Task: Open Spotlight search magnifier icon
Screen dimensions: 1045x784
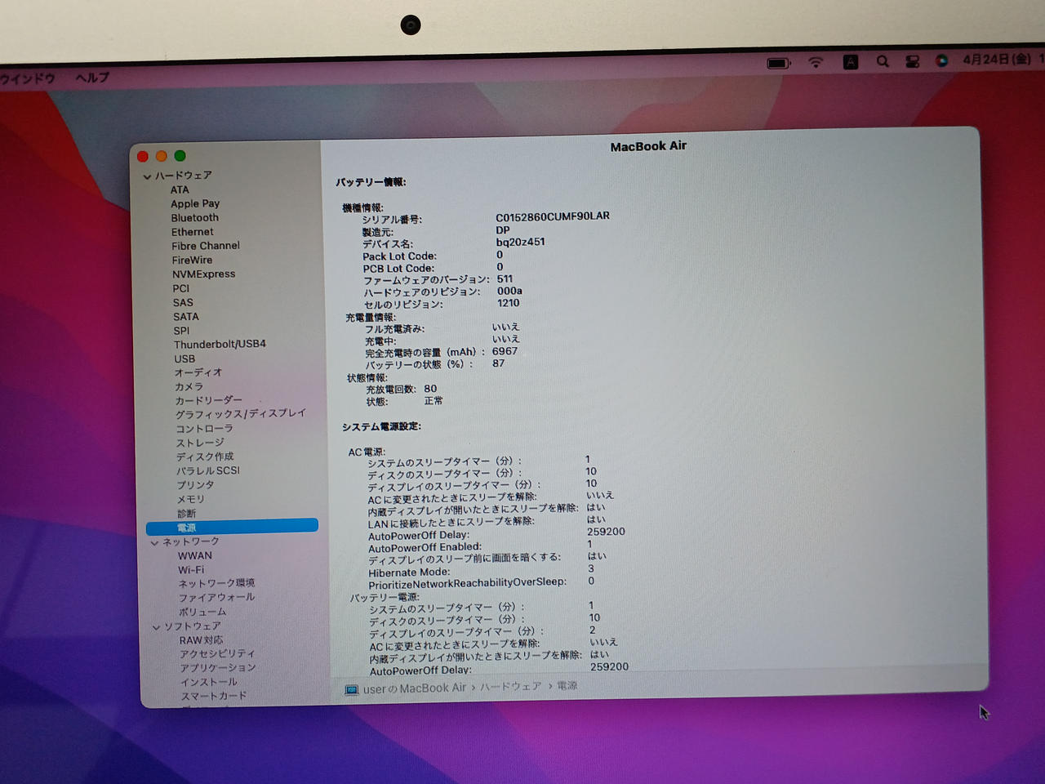Action: coord(883,61)
